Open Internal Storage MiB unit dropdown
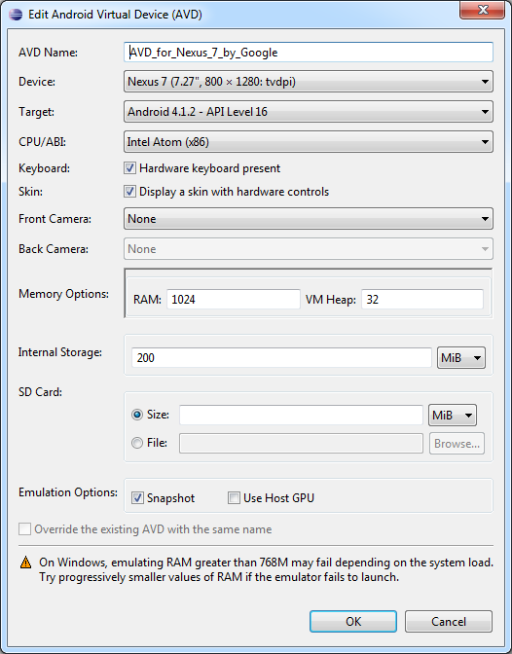512x654 pixels. click(461, 358)
